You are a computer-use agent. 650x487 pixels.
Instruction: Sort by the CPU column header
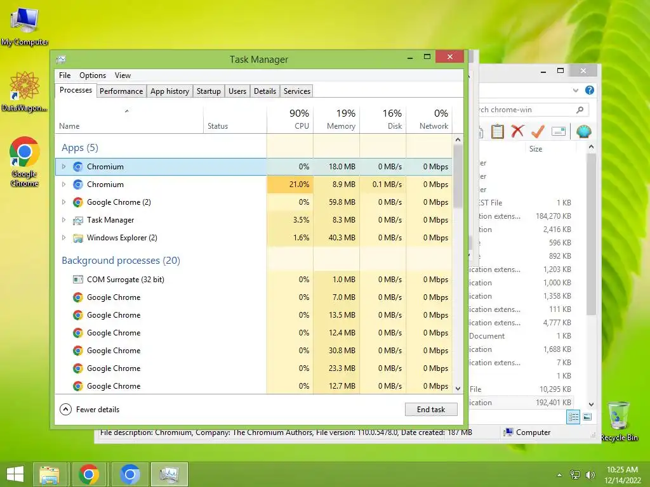click(x=290, y=119)
